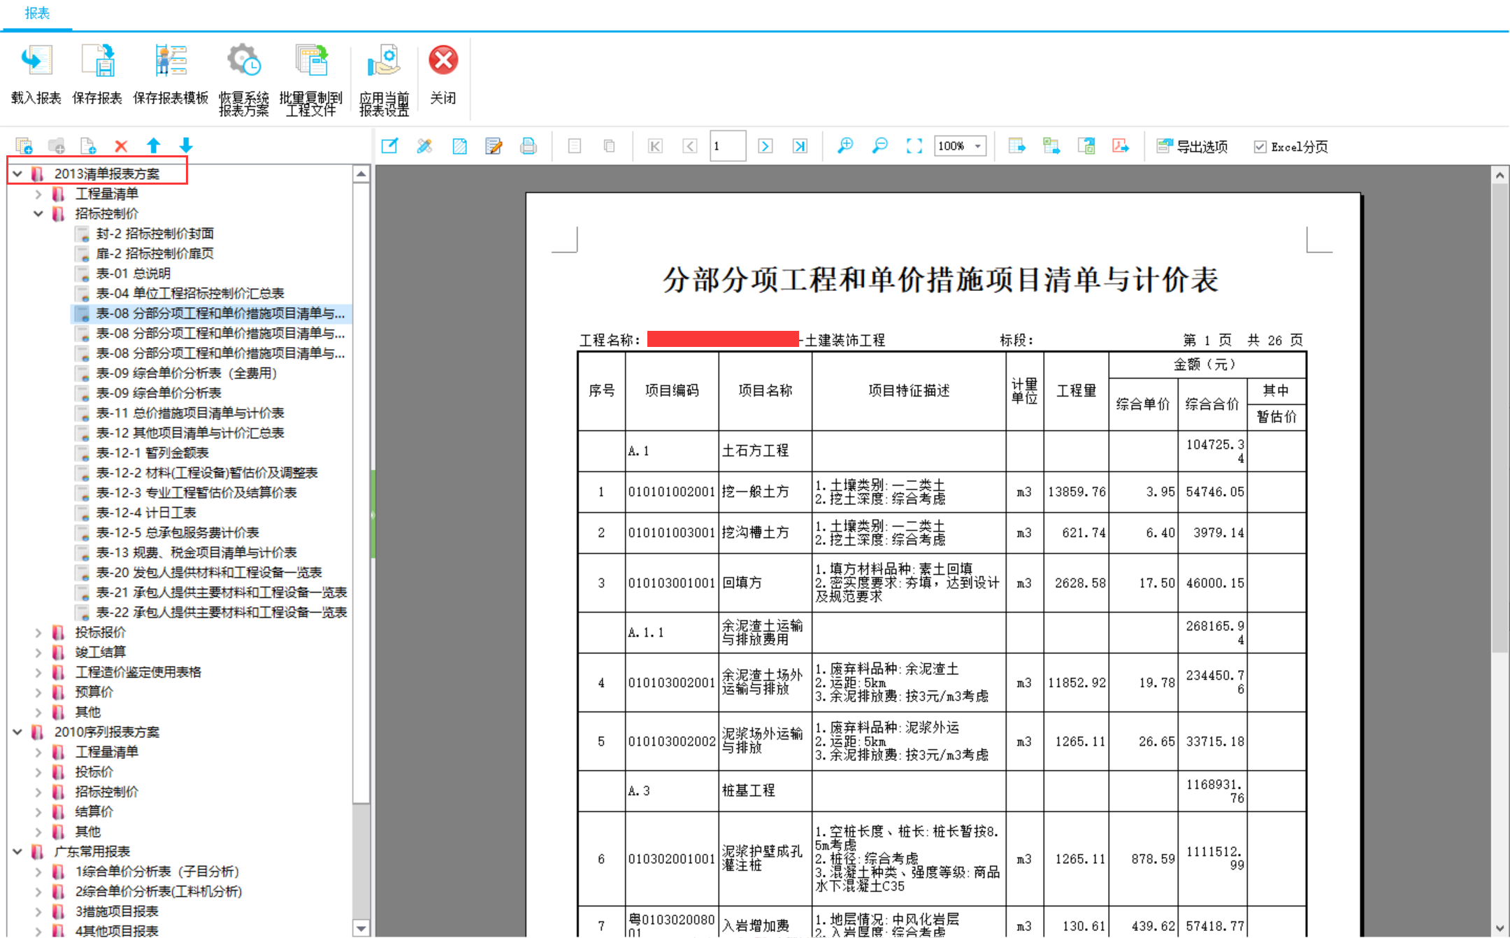Click the red 关闭 close icon
The image size is (1510, 938).
pyautogui.click(x=443, y=60)
